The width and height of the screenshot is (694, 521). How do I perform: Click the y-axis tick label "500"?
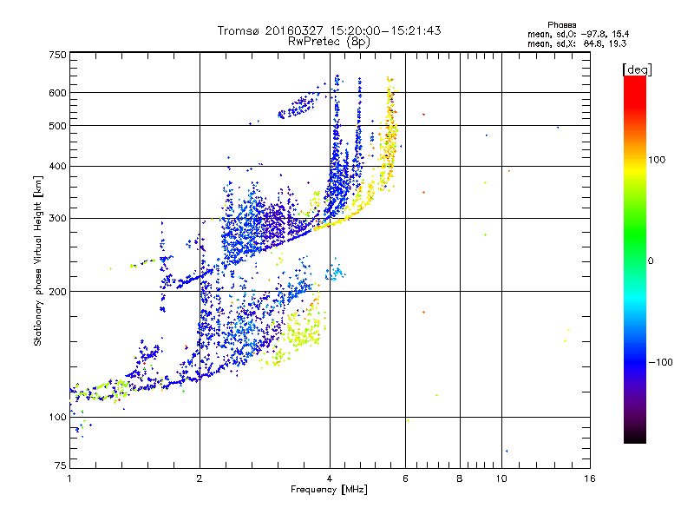point(58,126)
